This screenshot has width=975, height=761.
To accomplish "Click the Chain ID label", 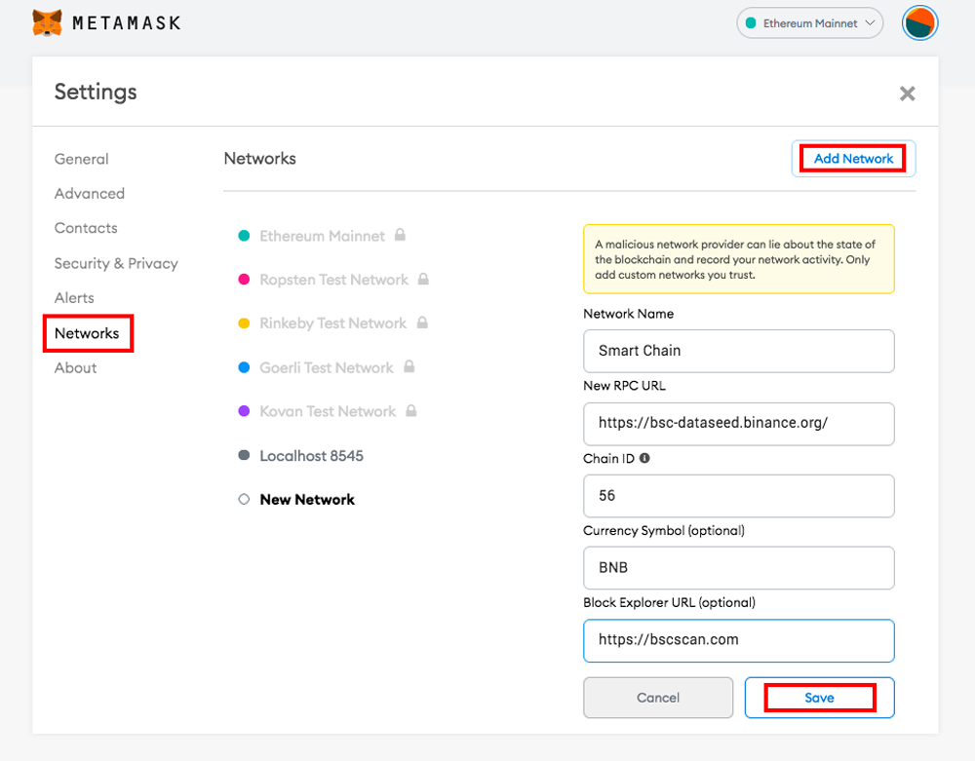I will [608, 459].
